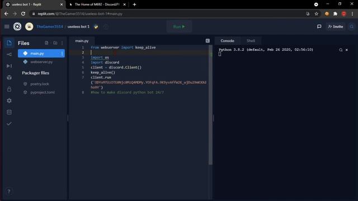Open a new browser tab

point(134,4)
